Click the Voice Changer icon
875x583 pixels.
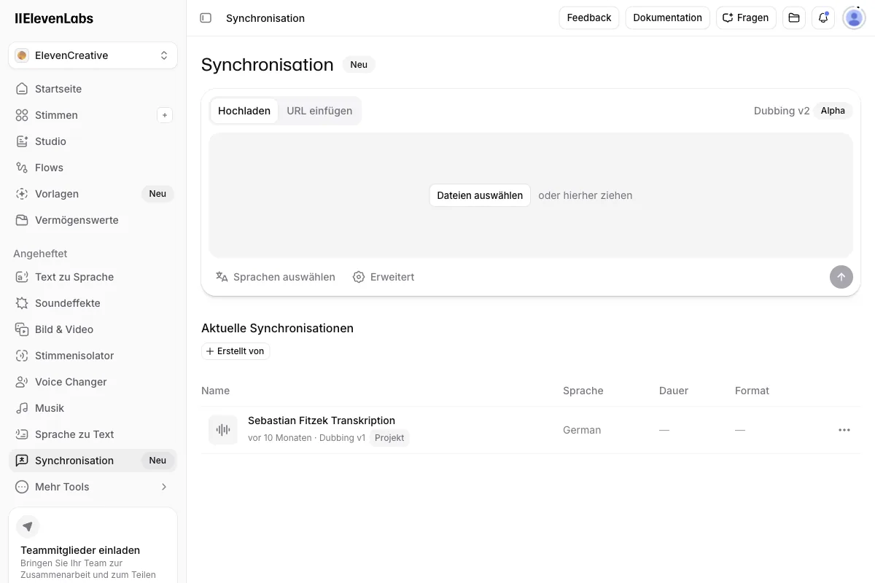22,382
